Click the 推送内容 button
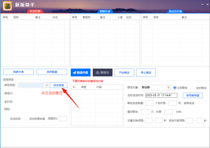Image resolution: width=210 pixels, height=148 pixels. click(x=81, y=73)
